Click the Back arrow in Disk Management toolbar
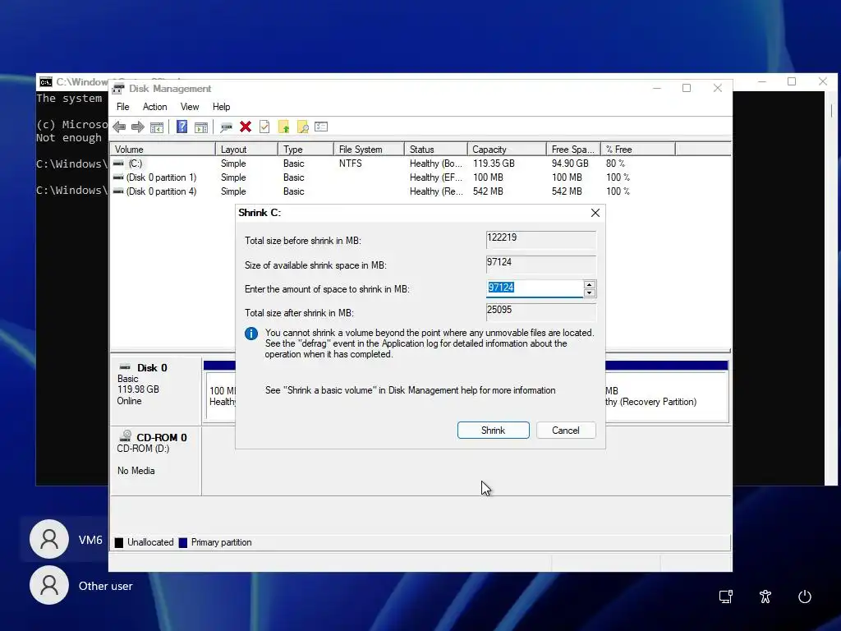The image size is (841, 631). (119, 127)
